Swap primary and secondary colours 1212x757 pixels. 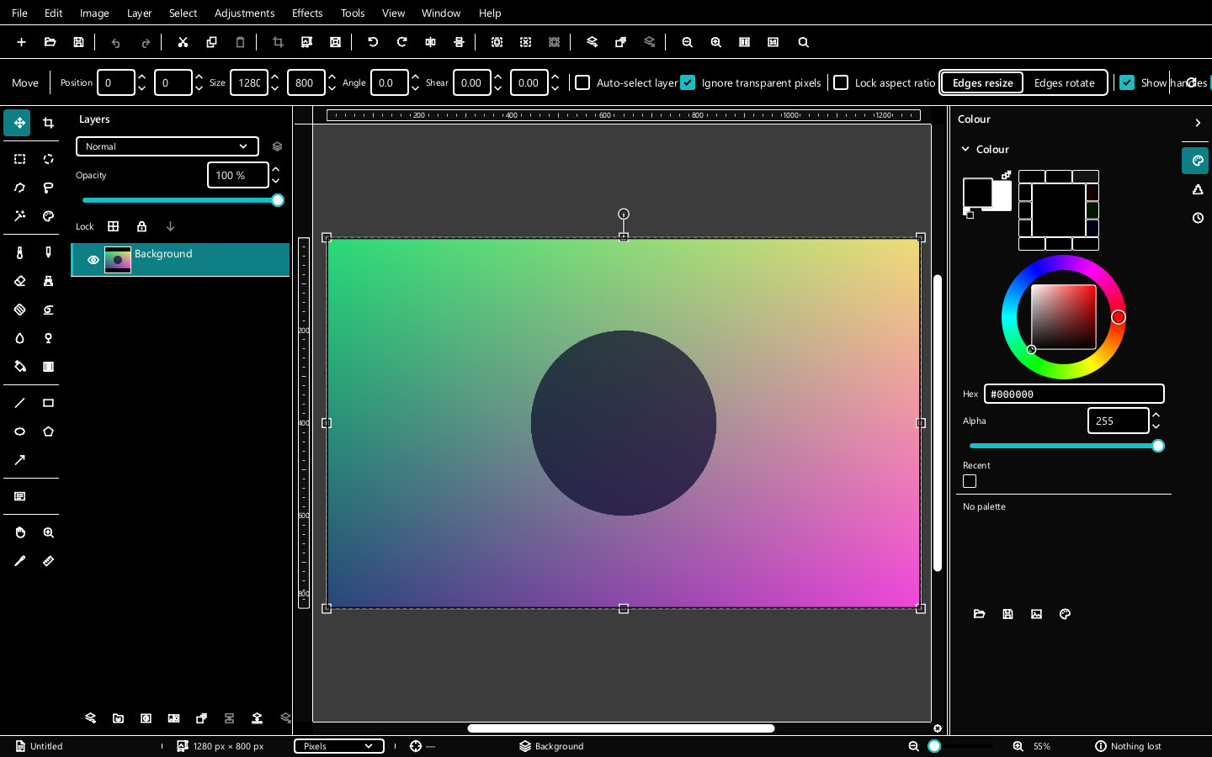pyautogui.click(x=1006, y=175)
